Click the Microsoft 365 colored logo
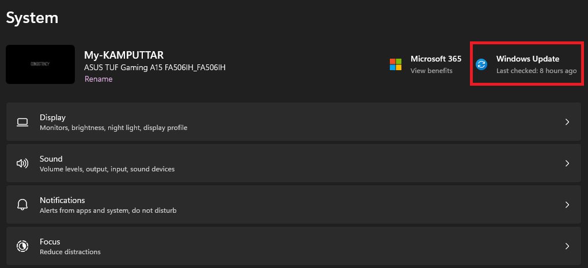Screen dimensions: 588x268 396,64
